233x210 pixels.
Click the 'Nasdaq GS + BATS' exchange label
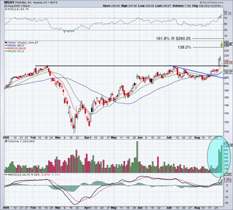45,3
